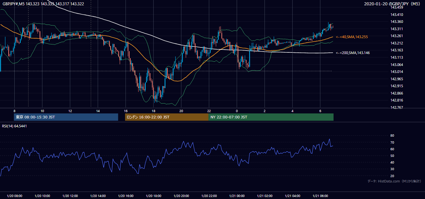This screenshot has height=199, width=425.
Task: Click price level 142.767 on axis
Action: coord(397,107)
